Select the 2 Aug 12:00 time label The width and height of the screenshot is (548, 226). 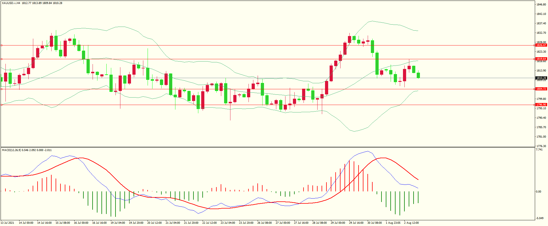click(x=411, y=223)
